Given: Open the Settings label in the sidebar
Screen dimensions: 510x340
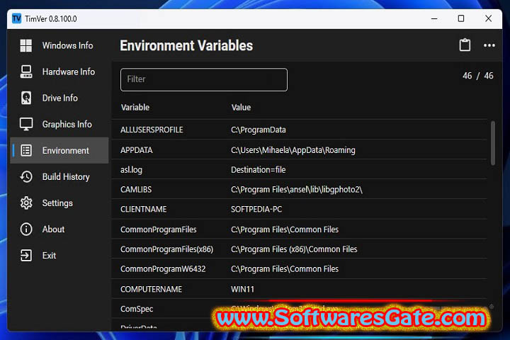Looking at the screenshot, I should [x=57, y=203].
